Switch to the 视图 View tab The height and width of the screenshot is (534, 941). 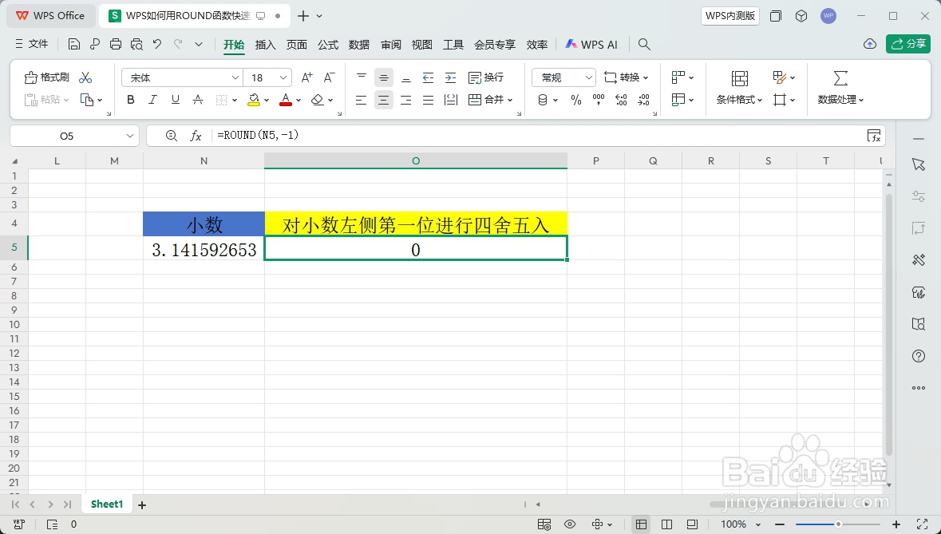[x=422, y=45]
